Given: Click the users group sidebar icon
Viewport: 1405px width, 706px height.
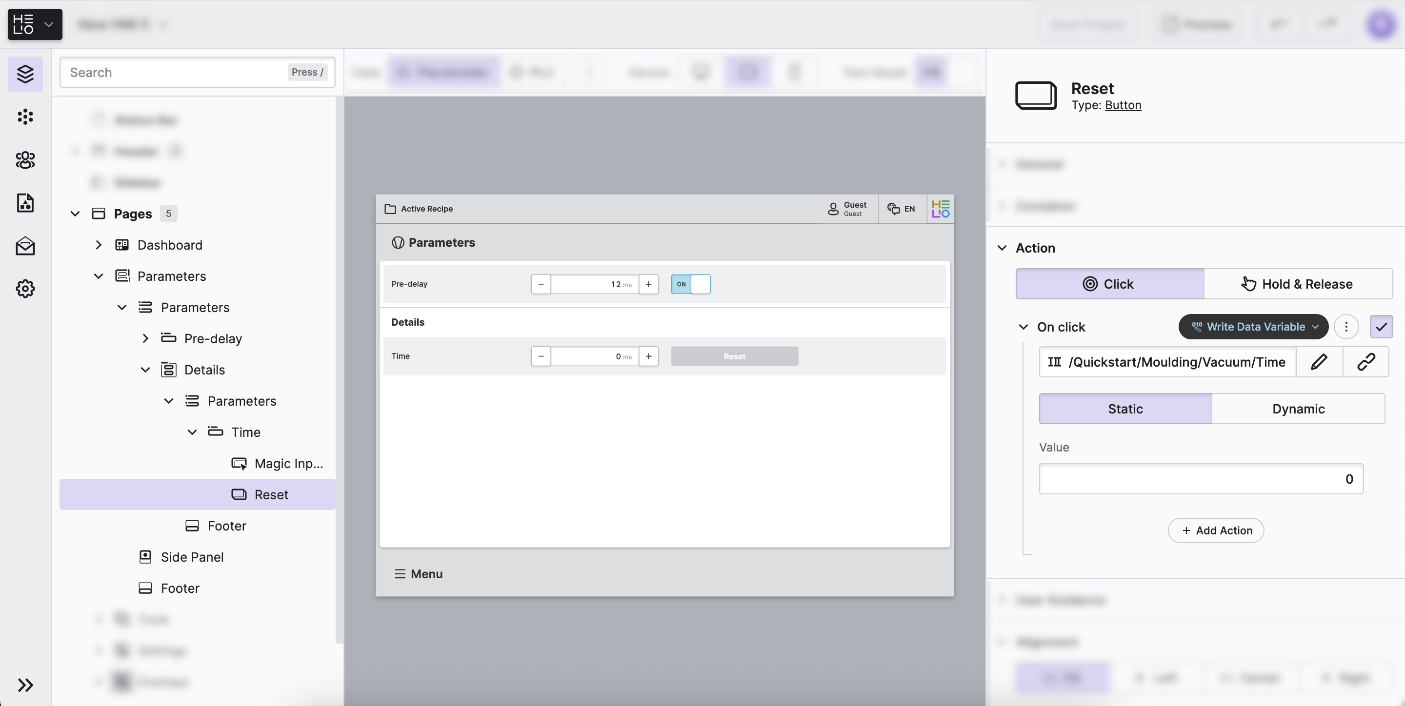Looking at the screenshot, I should [x=25, y=160].
